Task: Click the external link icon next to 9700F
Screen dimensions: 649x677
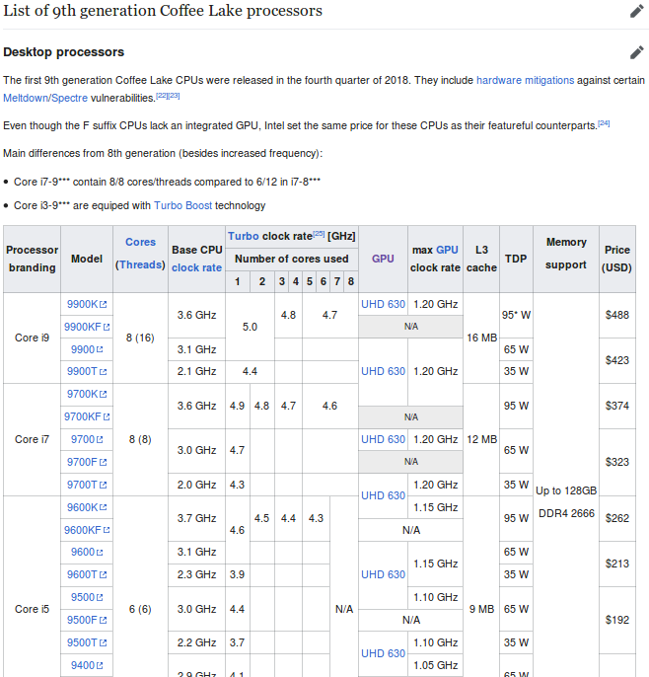Action: point(104,463)
